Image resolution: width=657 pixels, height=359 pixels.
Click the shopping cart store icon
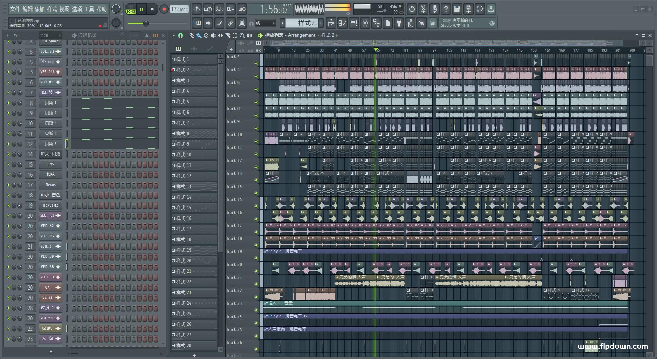point(433,23)
